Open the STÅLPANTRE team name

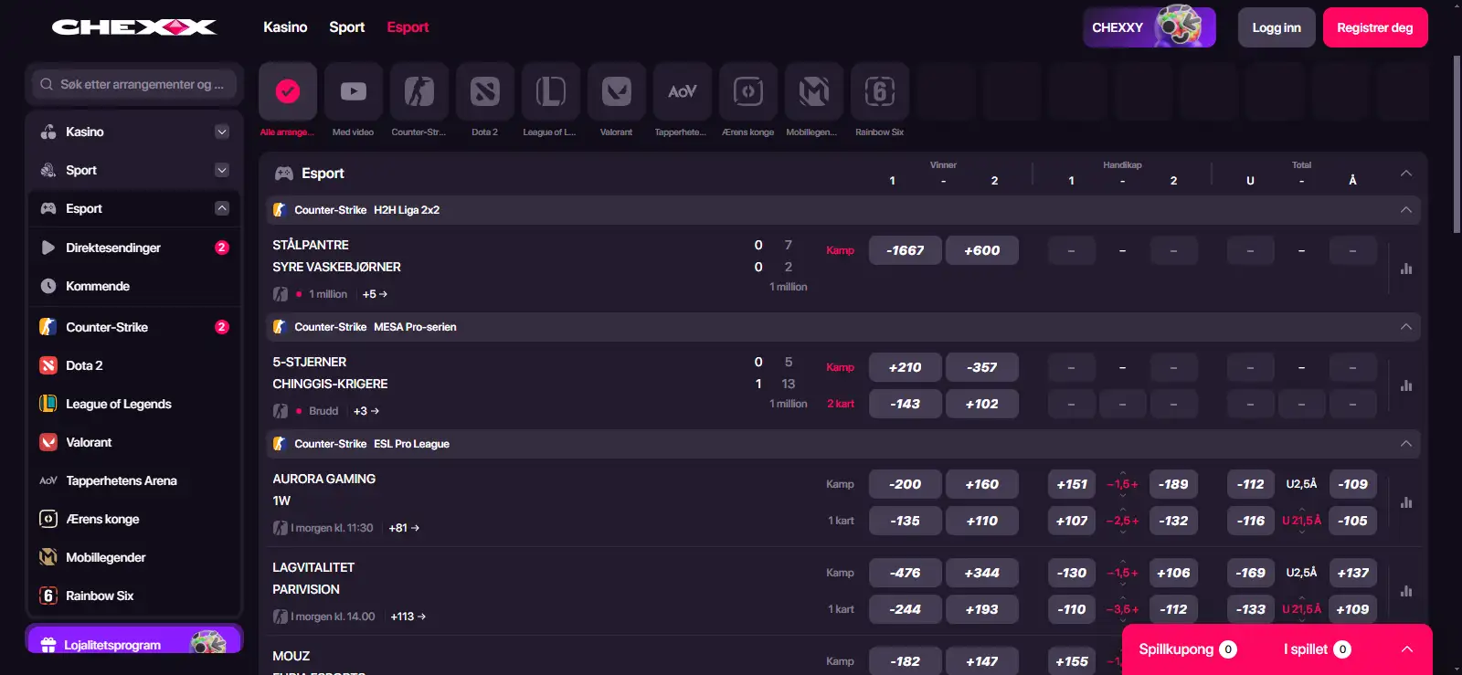[311, 245]
